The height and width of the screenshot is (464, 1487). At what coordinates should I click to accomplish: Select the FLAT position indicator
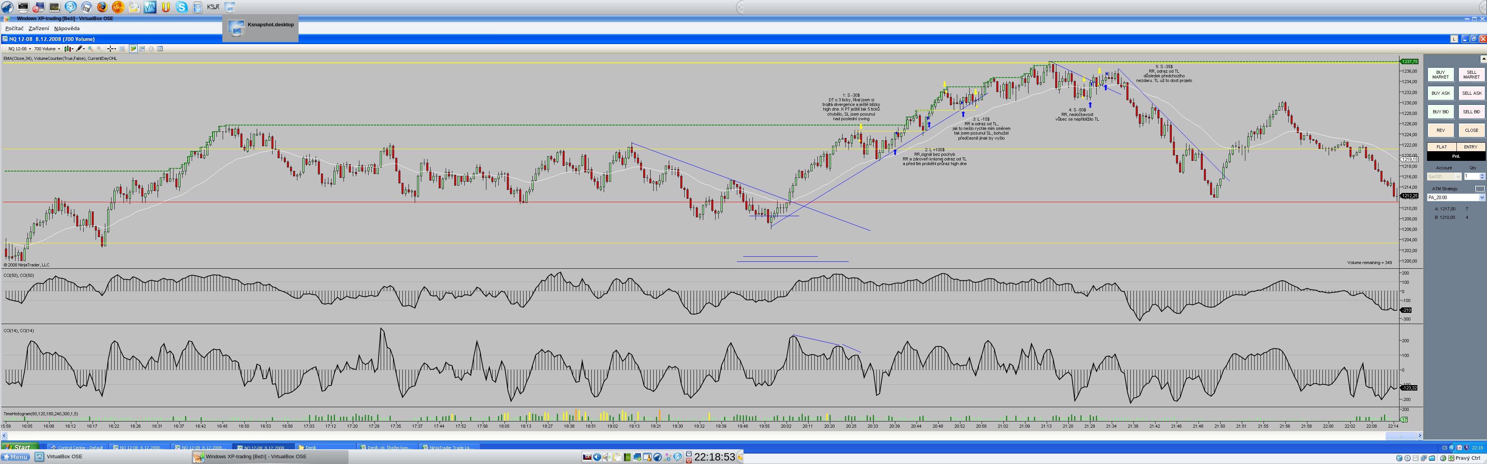pyautogui.click(x=1441, y=147)
